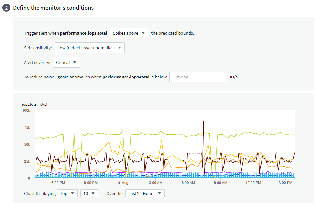Select the "Define the monitor's conditions" heading
This screenshot has width=317, height=206.
(53, 8)
